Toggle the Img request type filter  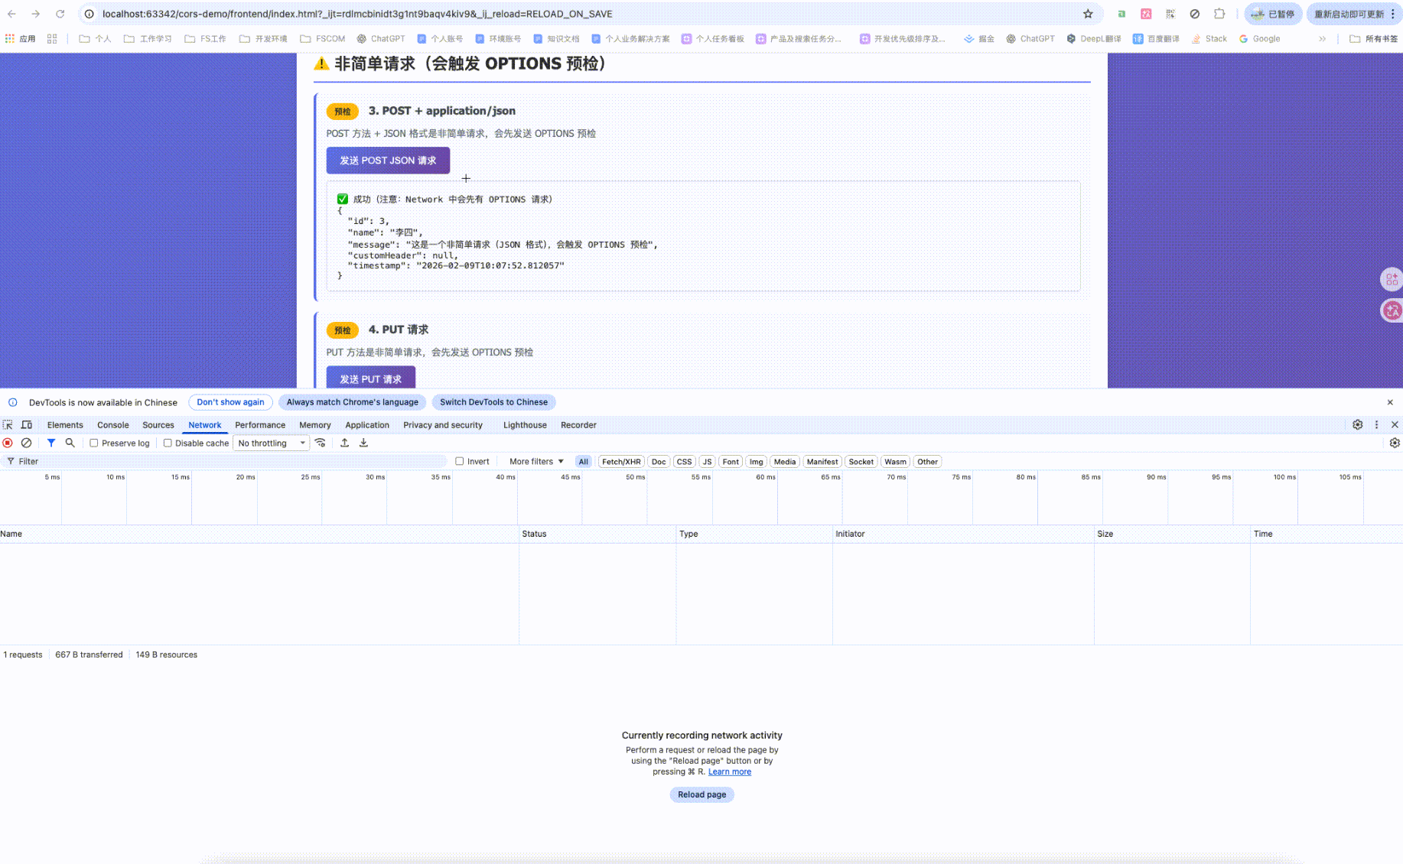(757, 461)
